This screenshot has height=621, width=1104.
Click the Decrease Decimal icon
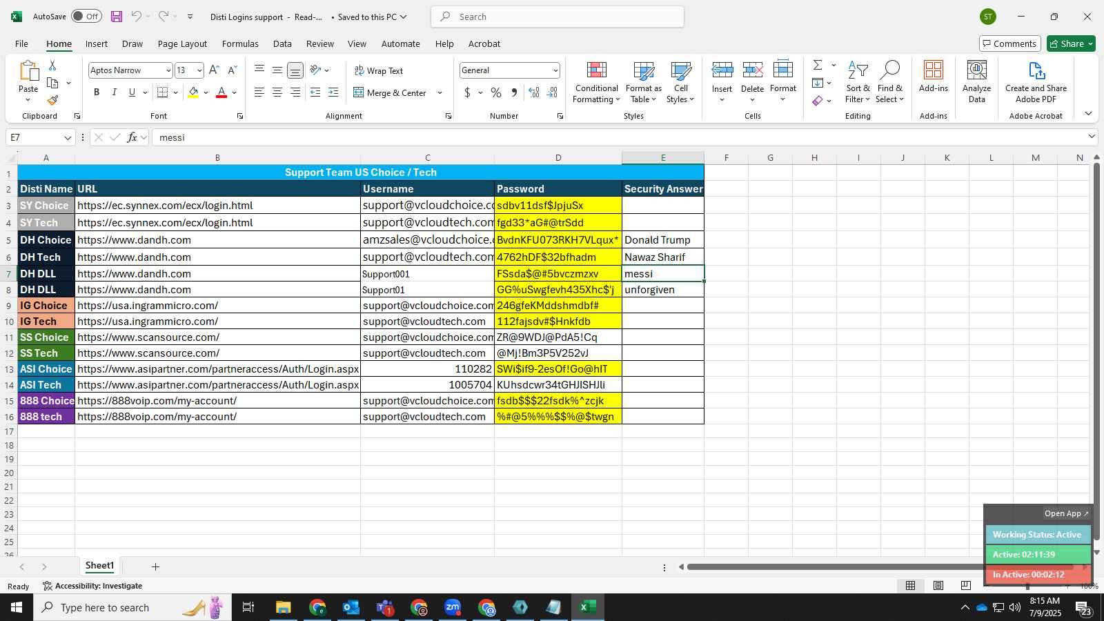tap(552, 92)
